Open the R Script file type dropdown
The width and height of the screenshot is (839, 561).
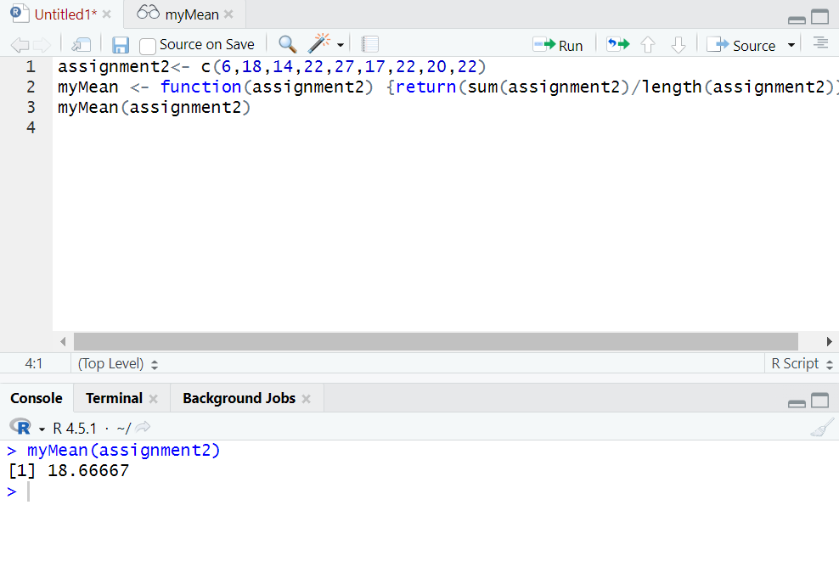800,363
